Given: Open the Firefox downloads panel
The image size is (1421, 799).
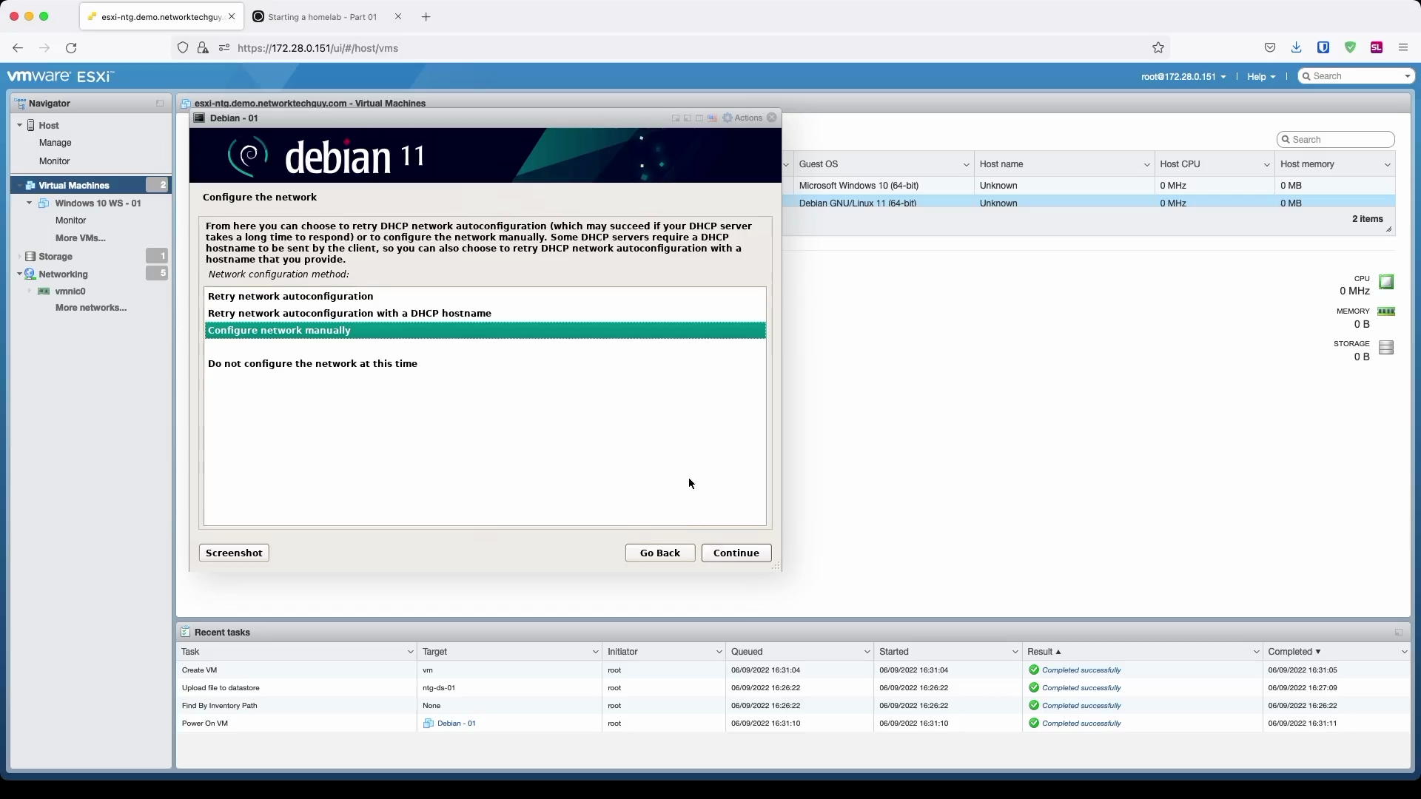Looking at the screenshot, I should (1296, 47).
